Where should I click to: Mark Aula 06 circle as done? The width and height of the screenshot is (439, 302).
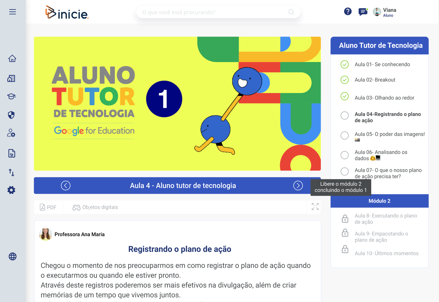(x=345, y=155)
